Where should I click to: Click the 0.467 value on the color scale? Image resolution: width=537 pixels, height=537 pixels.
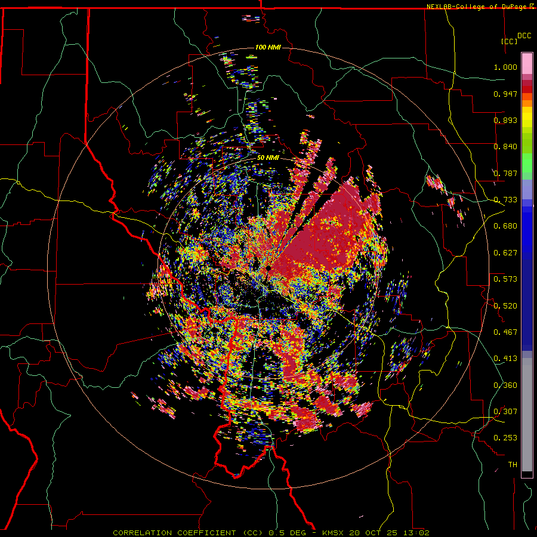tap(505, 332)
